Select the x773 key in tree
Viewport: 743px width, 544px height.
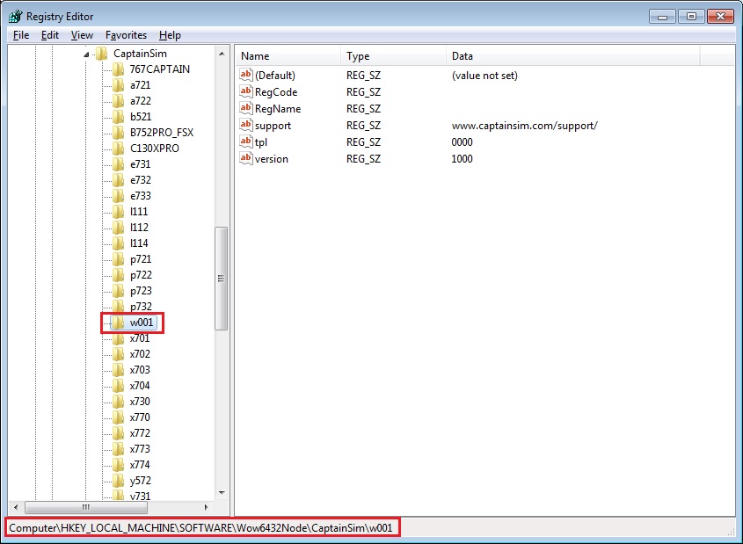[x=140, y=449]
